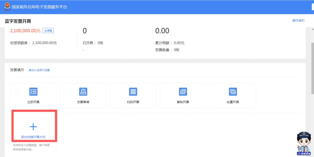314x157 pixels.
Task: Select the 已开具 0张 text
Action: click(93, 43)
